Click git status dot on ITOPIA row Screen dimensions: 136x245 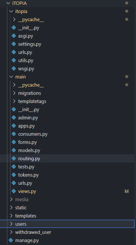pyautogui.click(x=127, y=3)
